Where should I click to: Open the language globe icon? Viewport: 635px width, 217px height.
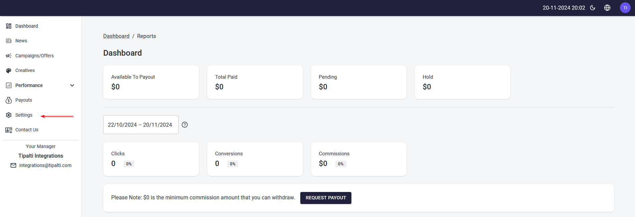(x=607, y=8)
